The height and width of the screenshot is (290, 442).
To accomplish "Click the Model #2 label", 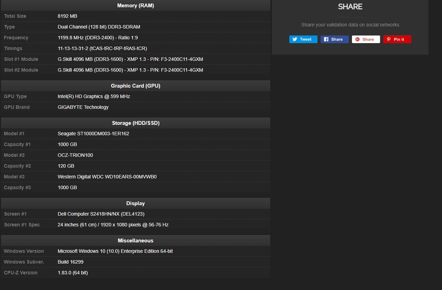I will (x=14, y=155).
